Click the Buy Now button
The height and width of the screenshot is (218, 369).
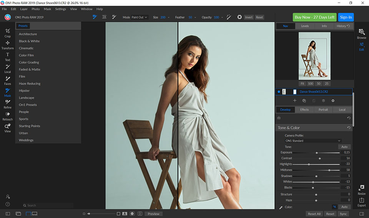click(x=314, y=17)
